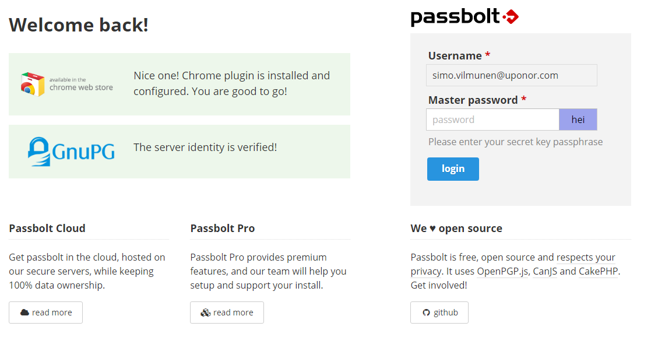Click the red passbolt arrow logo icon
Image resolution: width=658 pixels, height=344 pixels.
tap(511, 17)
